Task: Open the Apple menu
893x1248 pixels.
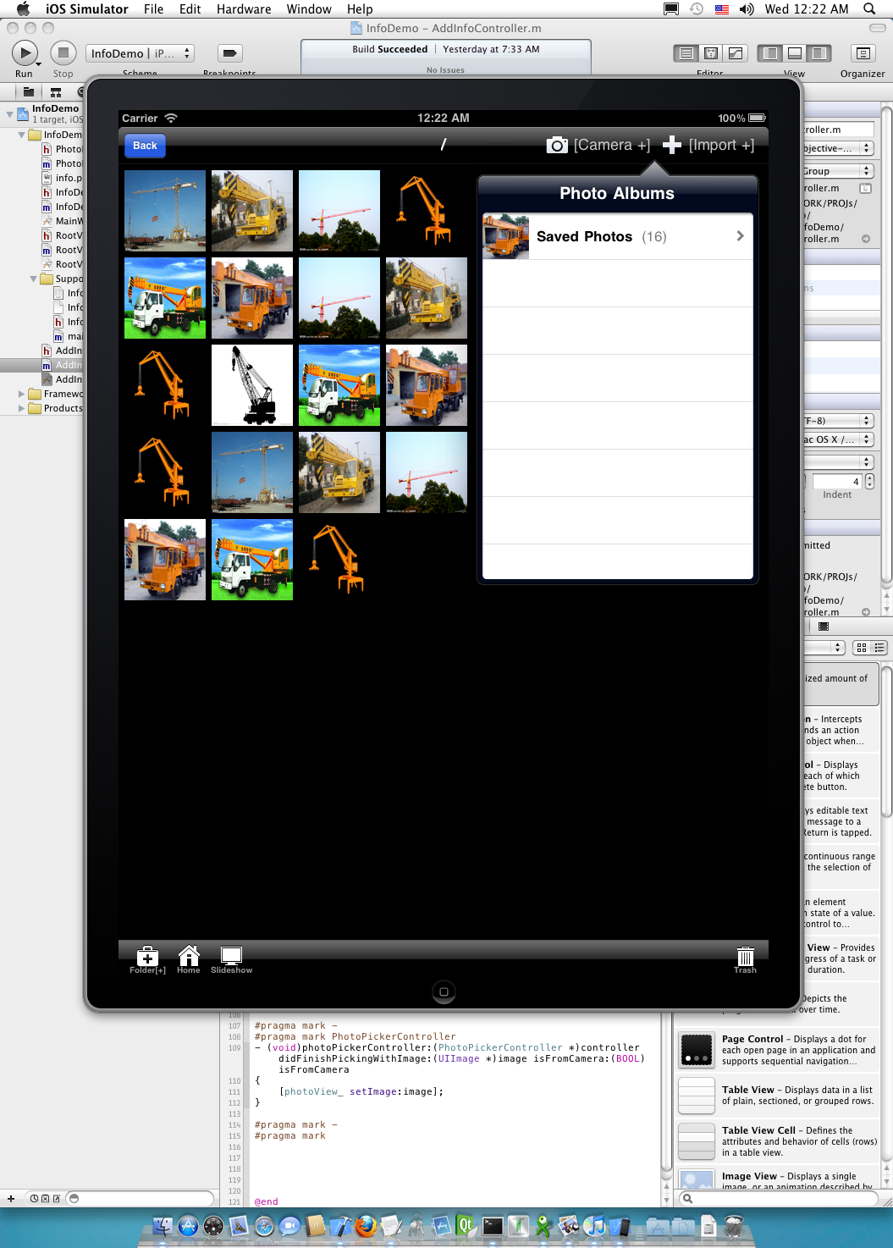Action: (23, 9)
